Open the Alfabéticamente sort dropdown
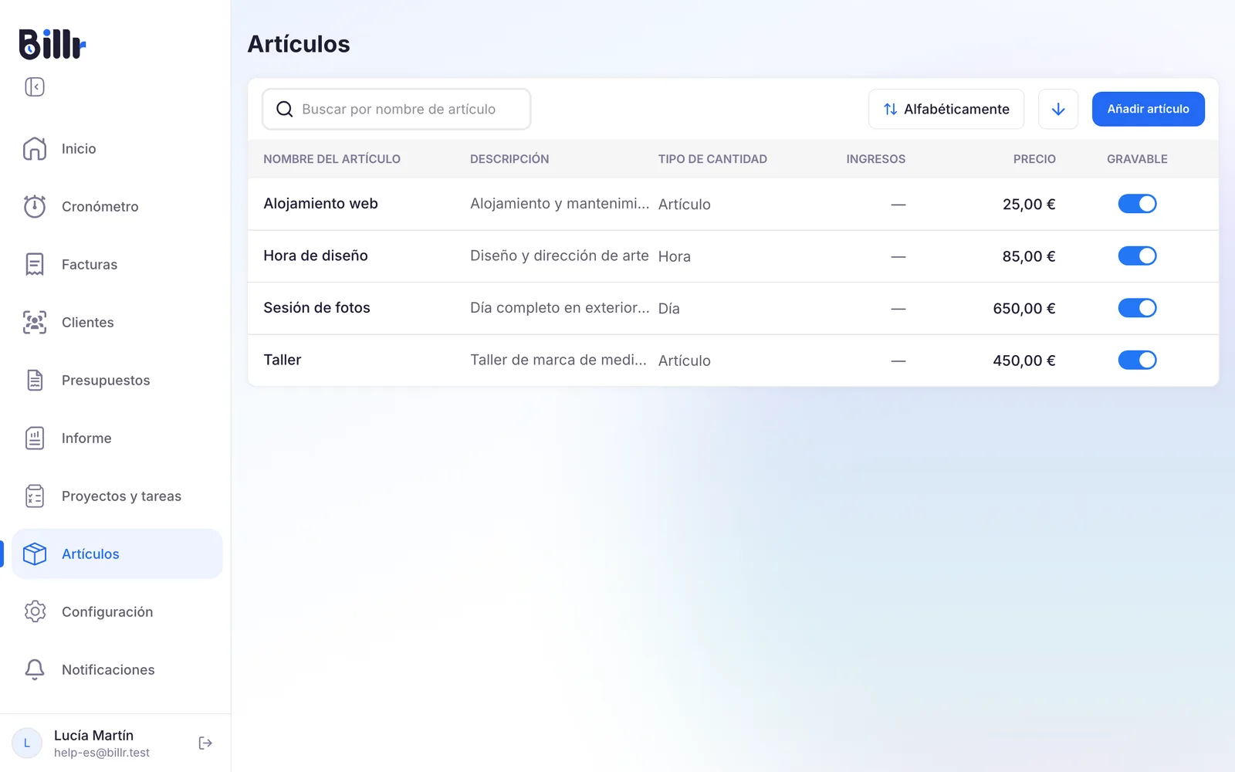 946,109
